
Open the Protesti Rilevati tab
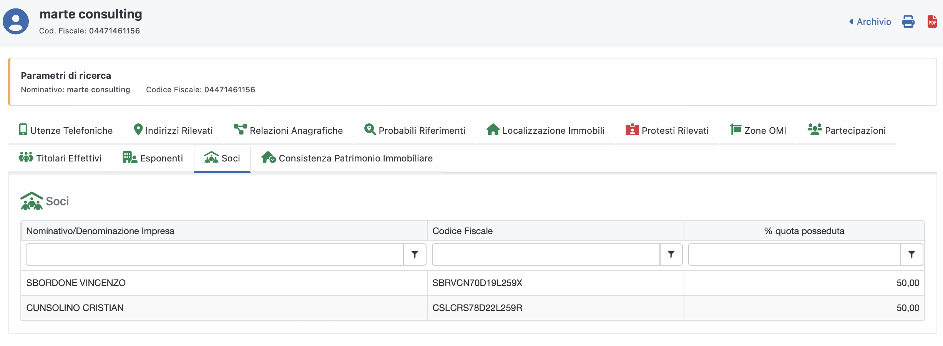(x=667, y=131)
